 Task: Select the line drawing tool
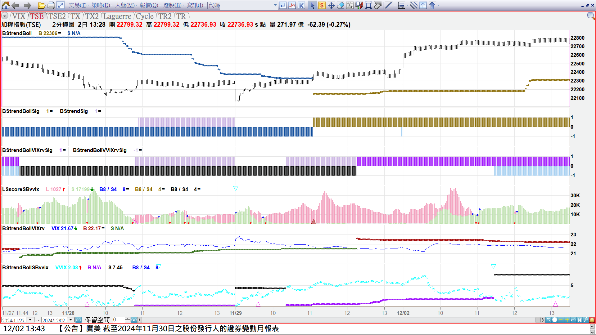[x=388, y=5]
